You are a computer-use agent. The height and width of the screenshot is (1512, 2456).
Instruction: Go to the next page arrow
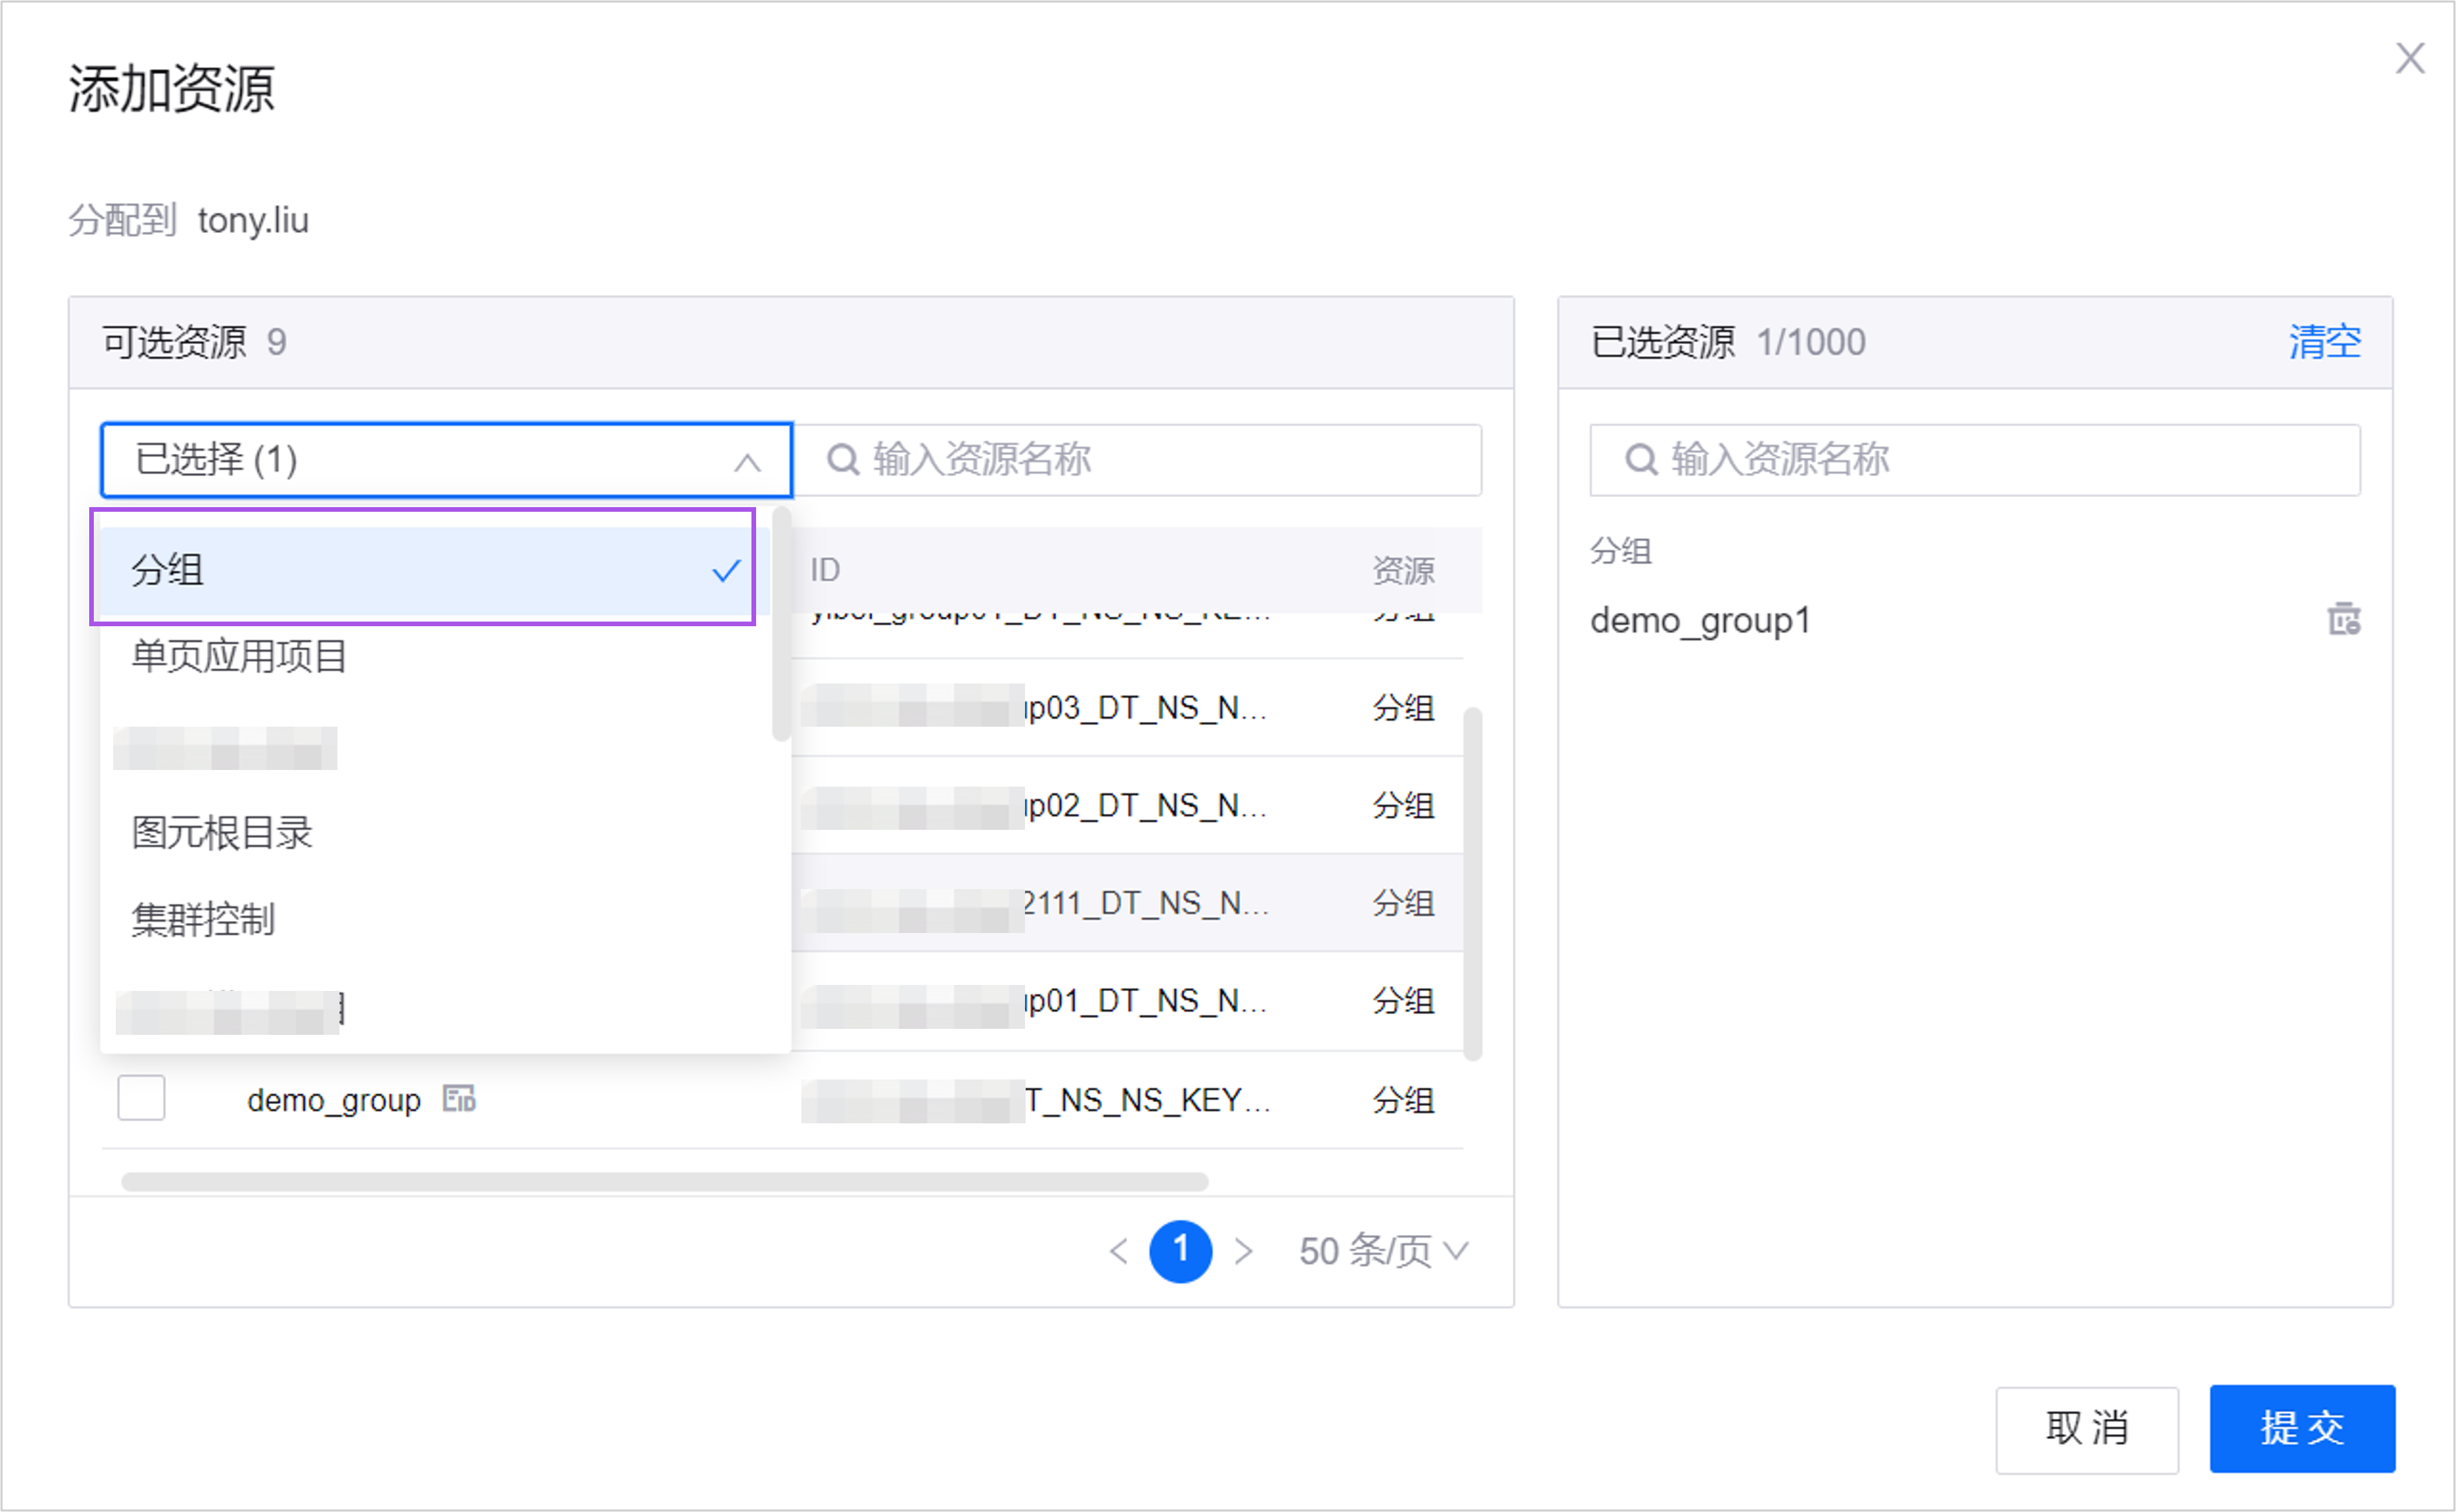[1243, 1250]
